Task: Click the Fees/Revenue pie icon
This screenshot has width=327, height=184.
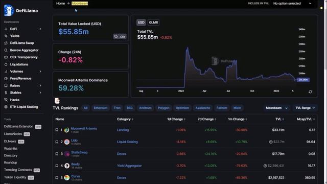Action: 6,79
